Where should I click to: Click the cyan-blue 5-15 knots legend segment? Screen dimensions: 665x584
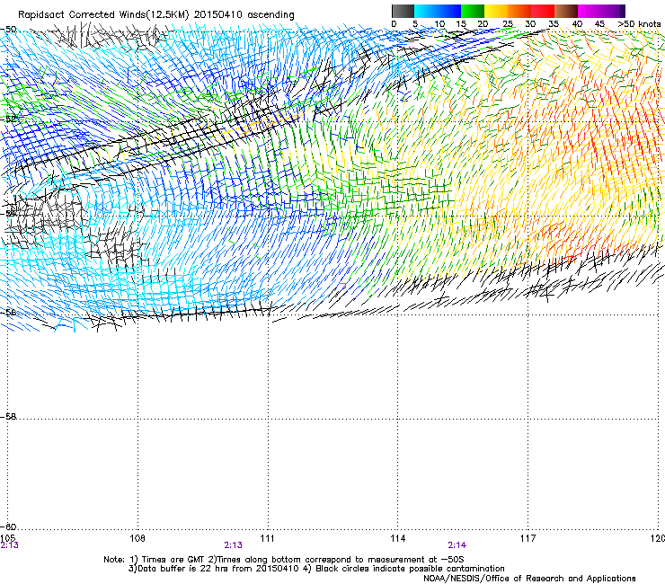point(438,11)
